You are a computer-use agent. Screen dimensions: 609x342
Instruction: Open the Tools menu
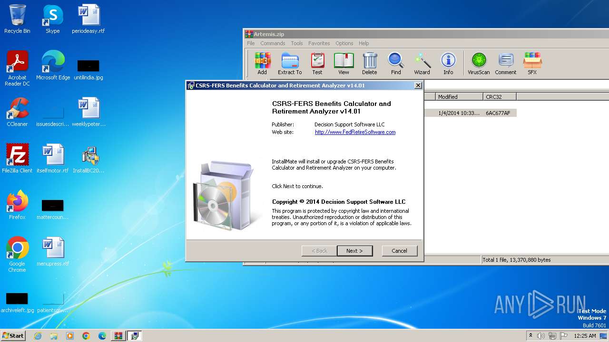click(x=297, y=43)
